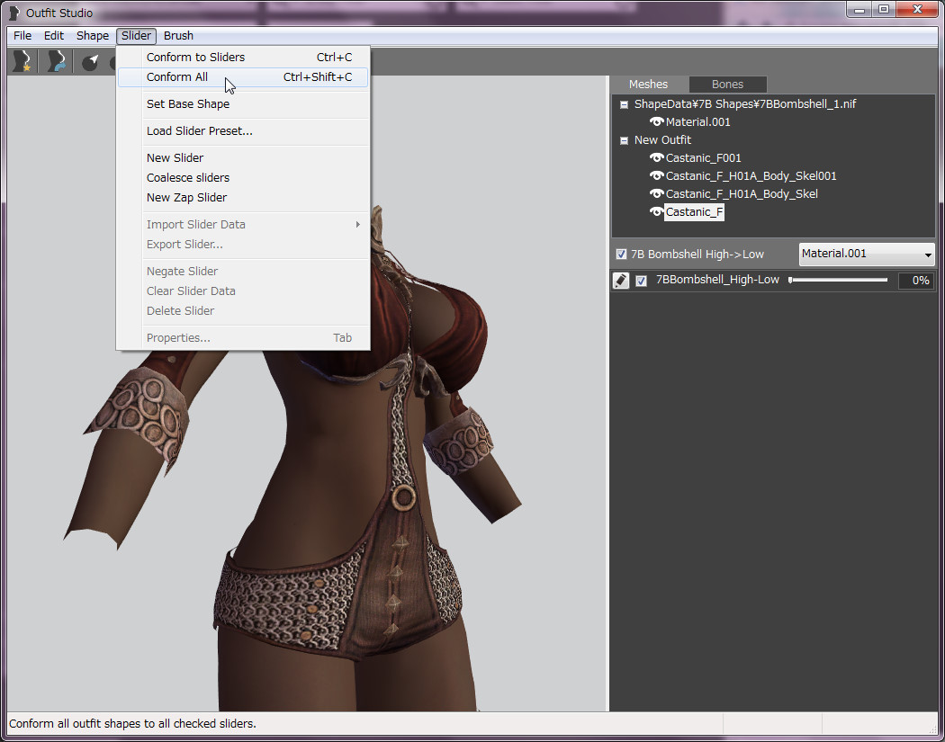Viewport: 945px width, 742px height.
Task: Select Set Base Shape menu entry
Action: [188, 104]
